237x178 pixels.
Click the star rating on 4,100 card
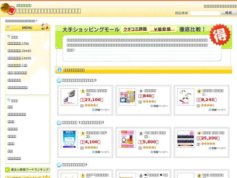click(91, 147)
